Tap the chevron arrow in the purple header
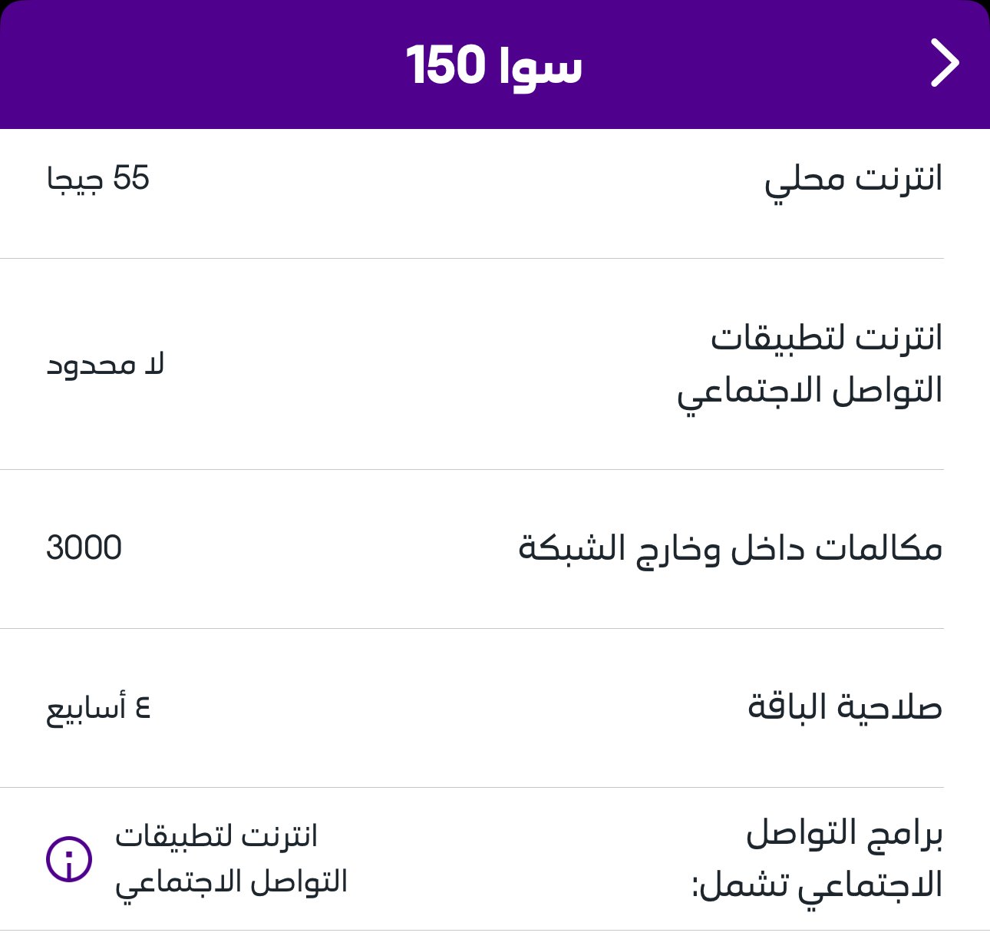 tap(945, 64)
